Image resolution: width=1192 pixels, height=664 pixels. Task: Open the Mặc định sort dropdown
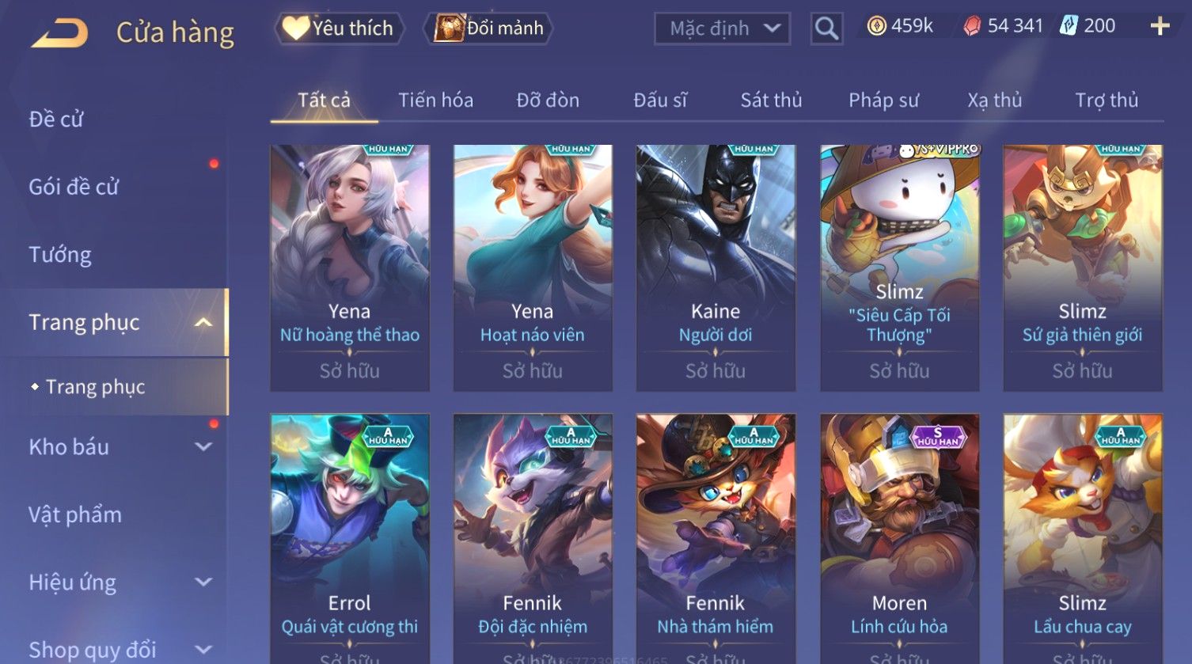(x=722, y=29)
